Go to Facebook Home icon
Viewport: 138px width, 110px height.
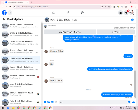(x=54, y=13)
